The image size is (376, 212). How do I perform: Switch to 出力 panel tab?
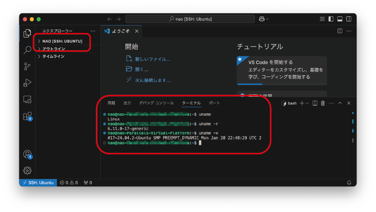click(127, 103)
